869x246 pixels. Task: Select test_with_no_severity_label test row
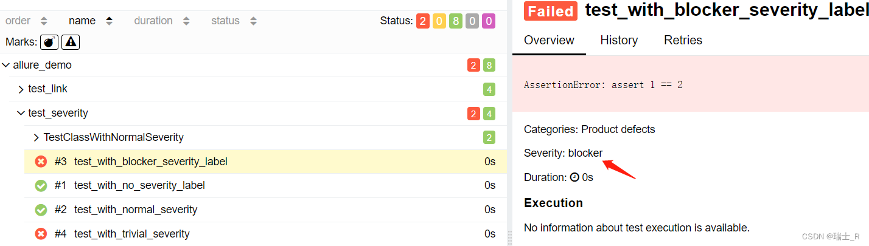point(265,185)
